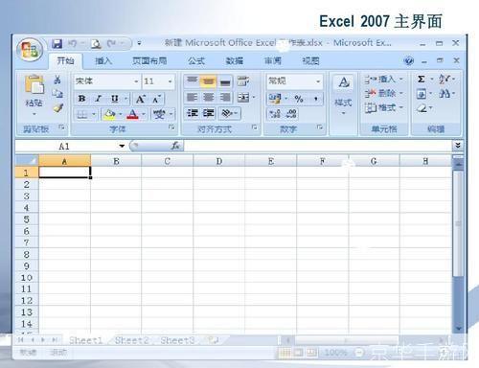Expand the formula bar with the chevron
This screenshot has height=368, width=479.
click(458, 146)
